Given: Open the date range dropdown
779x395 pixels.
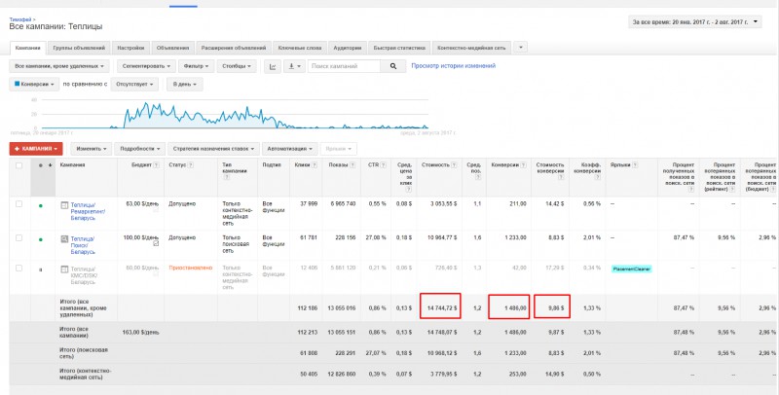Looking at the screenshot, I should click(695, 21).
